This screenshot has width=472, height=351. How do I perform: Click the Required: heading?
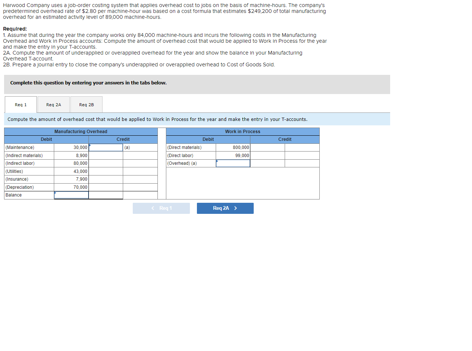15,29
